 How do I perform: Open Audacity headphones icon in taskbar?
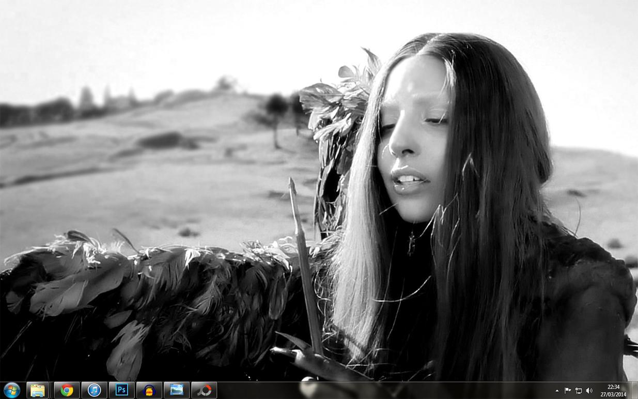[x=149, y=390]
